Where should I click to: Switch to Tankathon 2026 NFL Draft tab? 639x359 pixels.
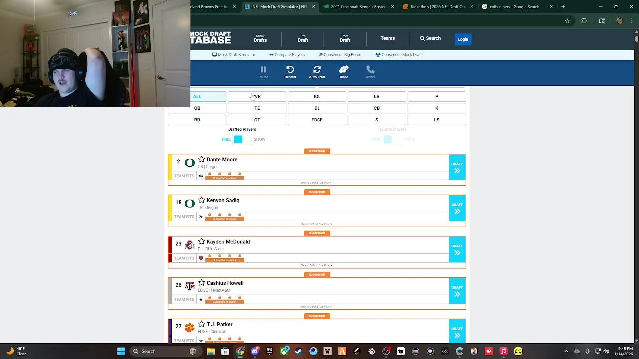(x=438, y=7)
